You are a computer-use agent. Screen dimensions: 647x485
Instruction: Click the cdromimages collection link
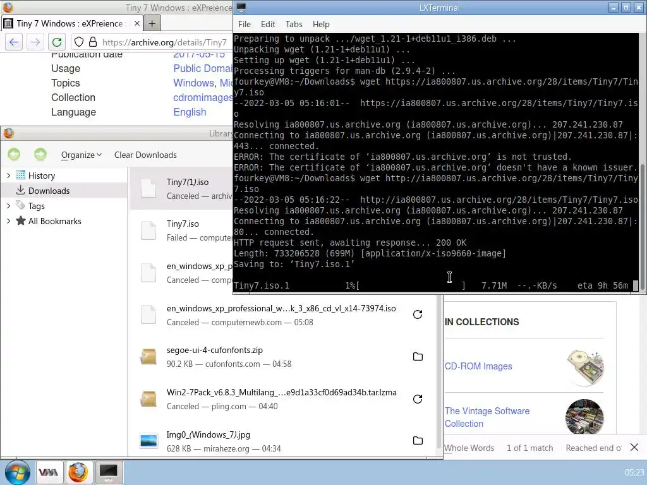203,98
